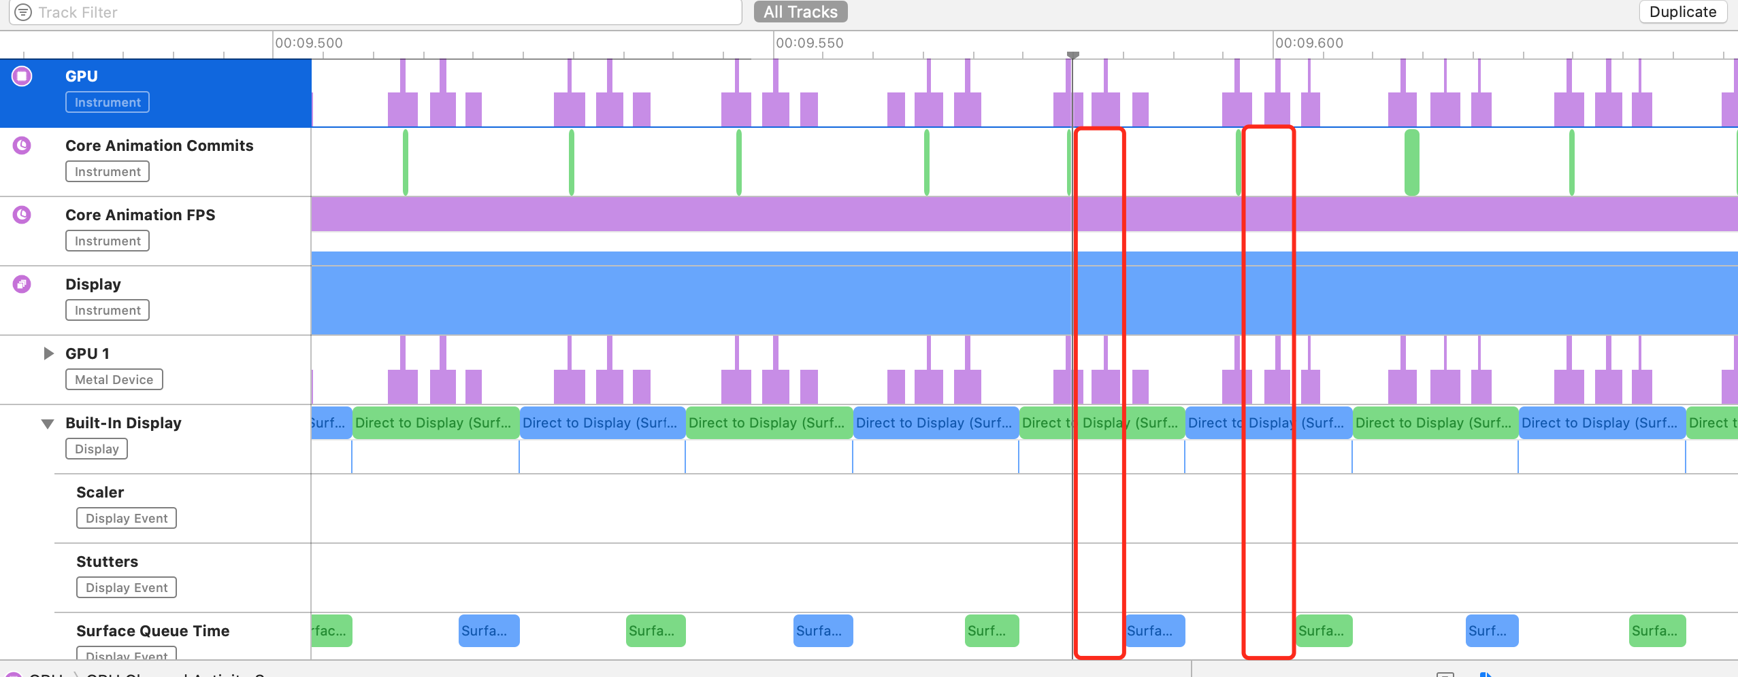The width and height of the screenshot is (1738, 677).
Task: Click the Display instrument track icon
Action: (22, 284)
